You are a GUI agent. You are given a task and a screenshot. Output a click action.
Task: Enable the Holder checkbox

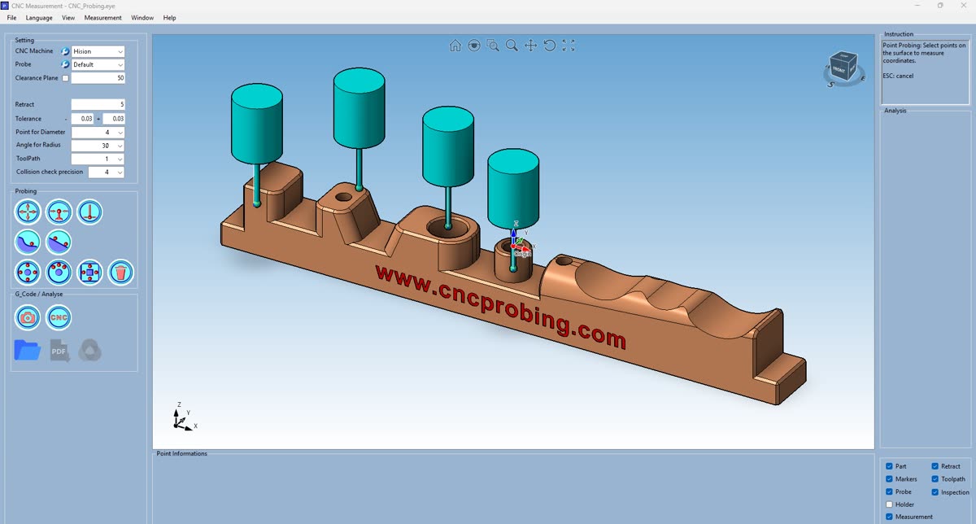(x=889, y=504)
